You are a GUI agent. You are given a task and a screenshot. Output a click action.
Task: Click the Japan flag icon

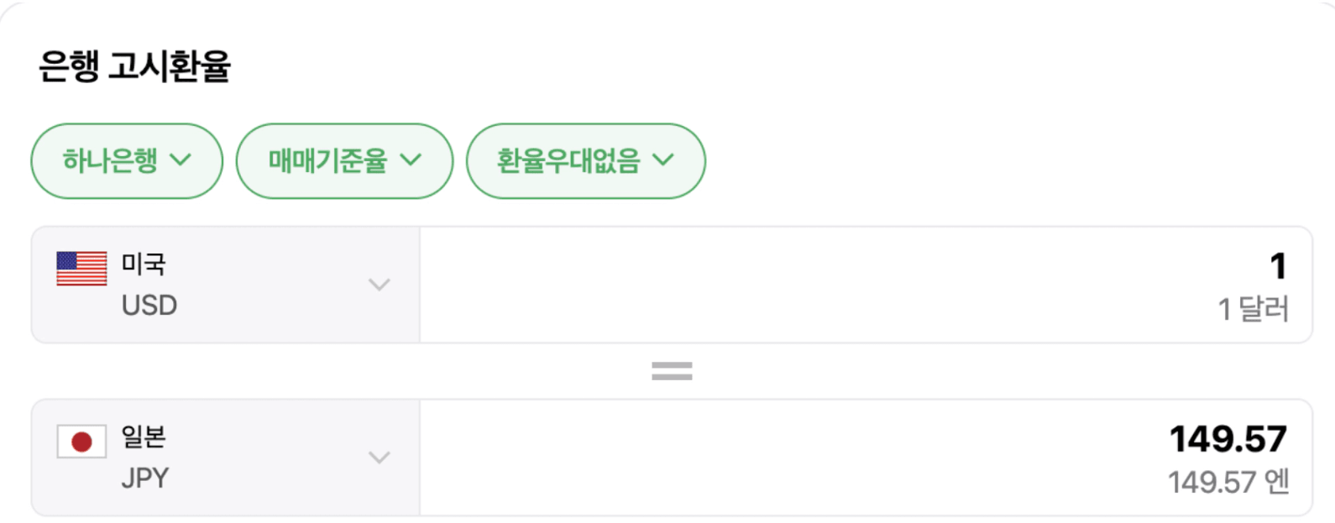point(81,442)
